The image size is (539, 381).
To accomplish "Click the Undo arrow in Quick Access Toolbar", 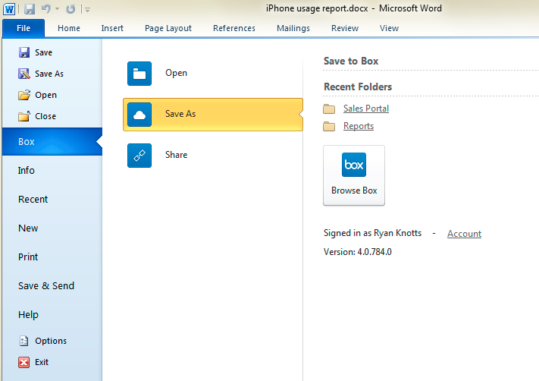I will pos(46,8).
